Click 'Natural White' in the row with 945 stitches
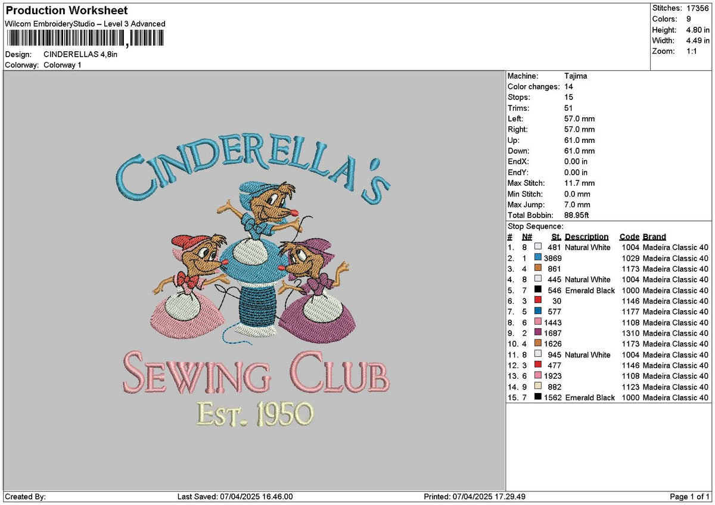 (587, 355)
